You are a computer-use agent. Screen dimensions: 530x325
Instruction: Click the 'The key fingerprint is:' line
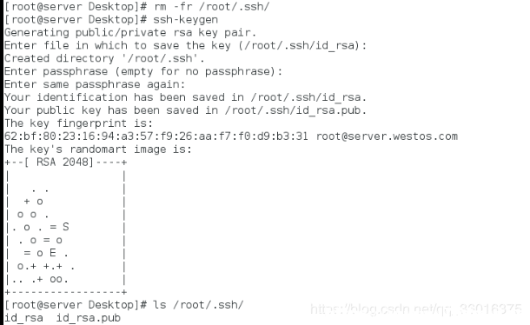coord(78,123)
